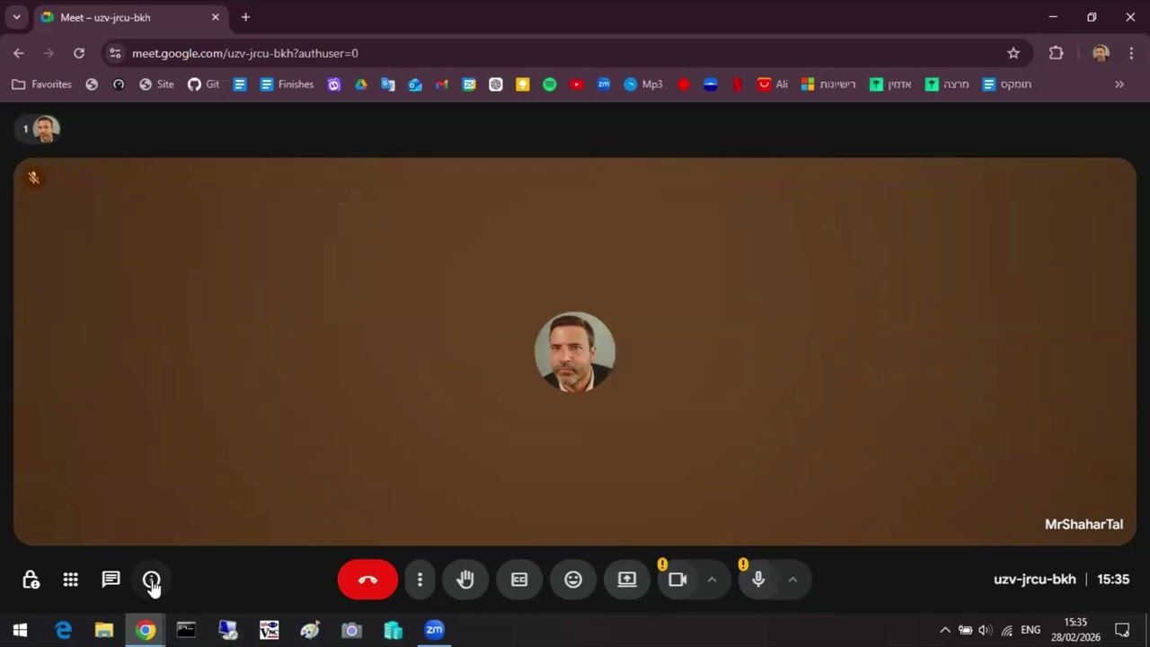This screenshot has height=647, width=1150.
Task: Click MrShaharTal's profile picture tile
Action: tap(575, 351)
